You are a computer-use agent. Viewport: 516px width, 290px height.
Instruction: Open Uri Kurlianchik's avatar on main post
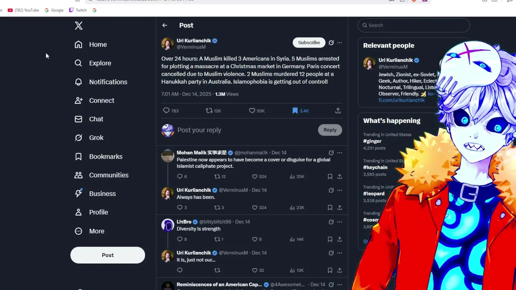[167, 43]
